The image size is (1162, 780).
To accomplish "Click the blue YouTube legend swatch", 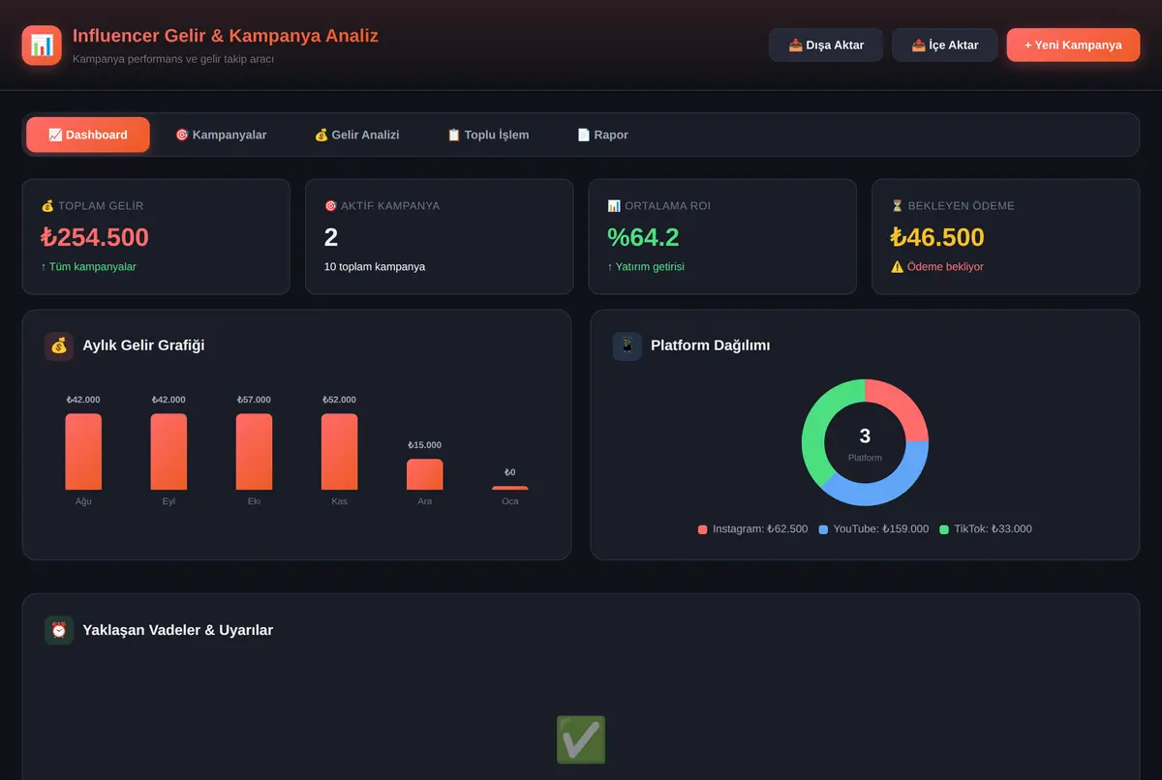I will pyautogui.click(x=823, y=529).
